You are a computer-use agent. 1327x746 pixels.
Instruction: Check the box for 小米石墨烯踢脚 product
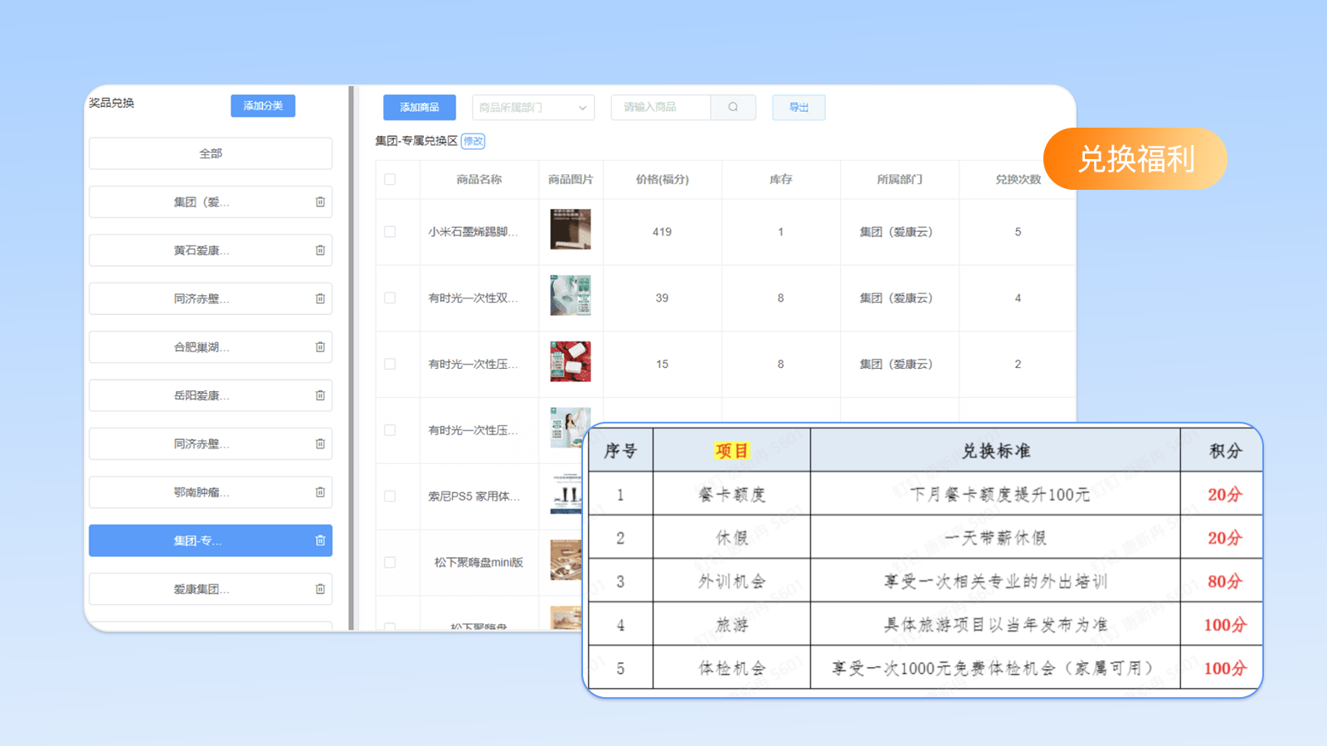[390, 232]
